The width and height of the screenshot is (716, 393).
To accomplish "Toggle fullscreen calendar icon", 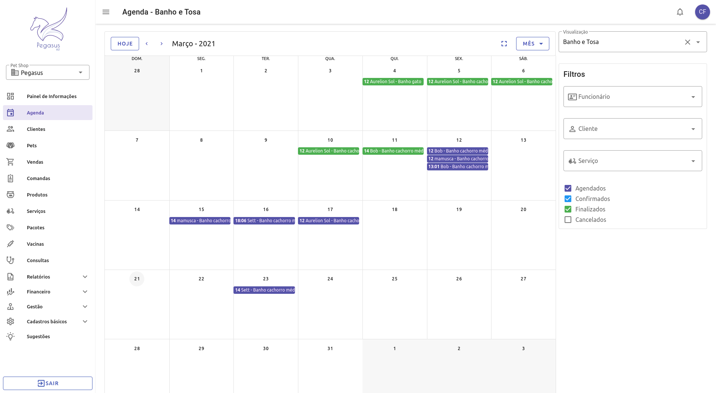I will tap(504, 44).
